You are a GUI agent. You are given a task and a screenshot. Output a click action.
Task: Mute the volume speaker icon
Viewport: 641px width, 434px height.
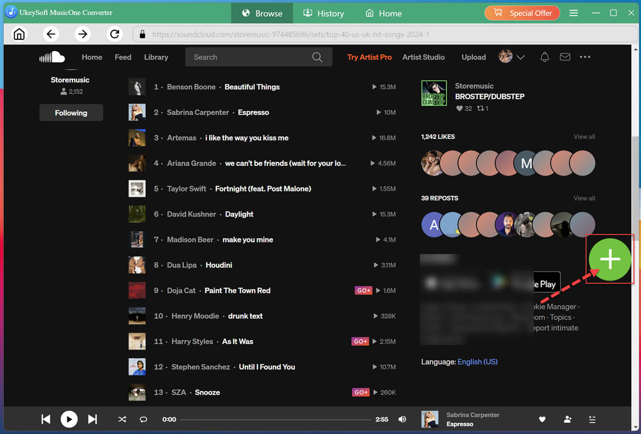pyautogui.click(x=402, y=419)
